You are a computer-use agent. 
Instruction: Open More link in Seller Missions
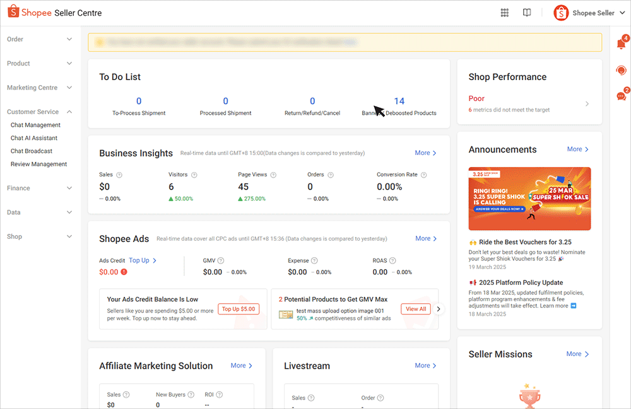pos(577,354)
